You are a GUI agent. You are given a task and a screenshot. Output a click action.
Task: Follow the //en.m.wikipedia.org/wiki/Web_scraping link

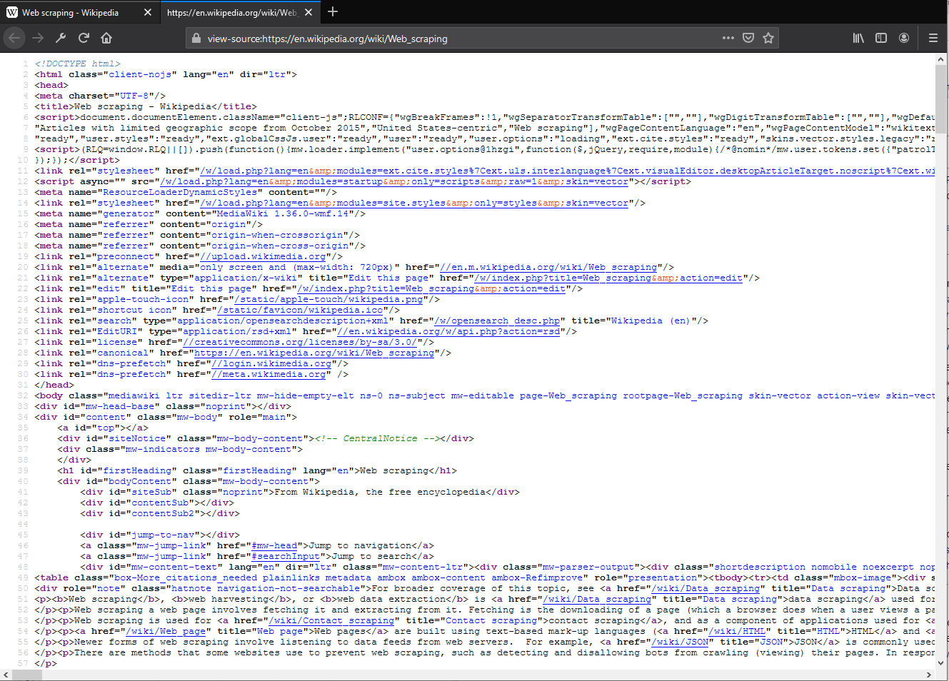click(548, 267)
